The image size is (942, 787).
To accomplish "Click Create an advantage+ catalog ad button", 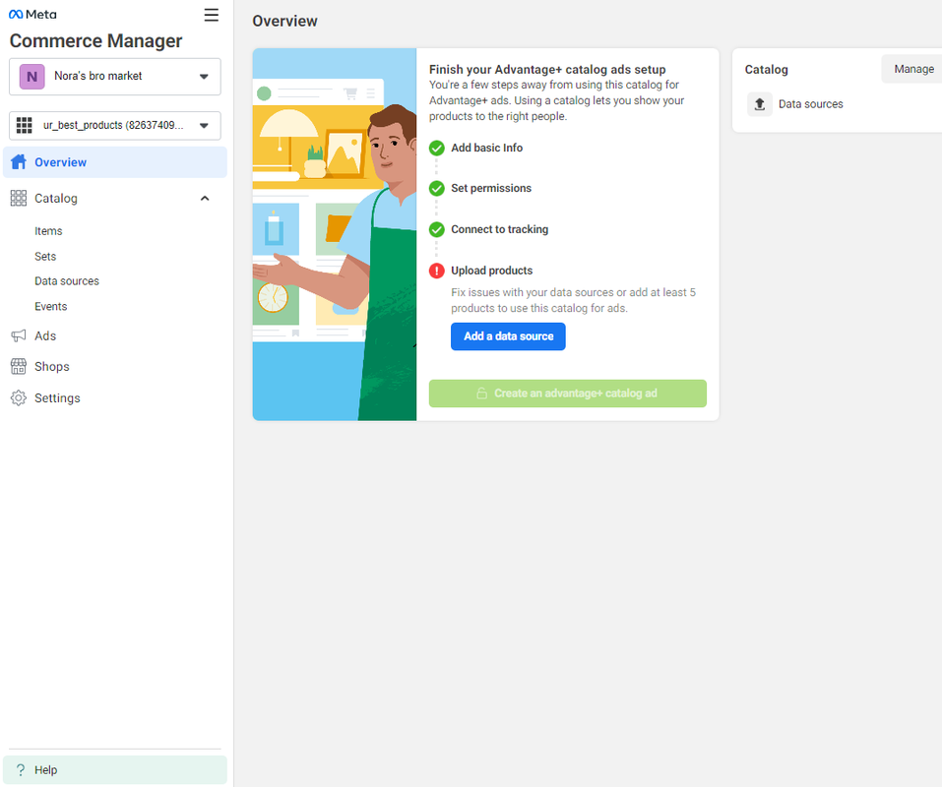I will pyautogui.click(x=568, y=393).
